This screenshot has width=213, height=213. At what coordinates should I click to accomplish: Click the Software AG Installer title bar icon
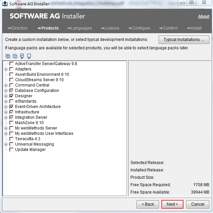click(x=5, y=4)
